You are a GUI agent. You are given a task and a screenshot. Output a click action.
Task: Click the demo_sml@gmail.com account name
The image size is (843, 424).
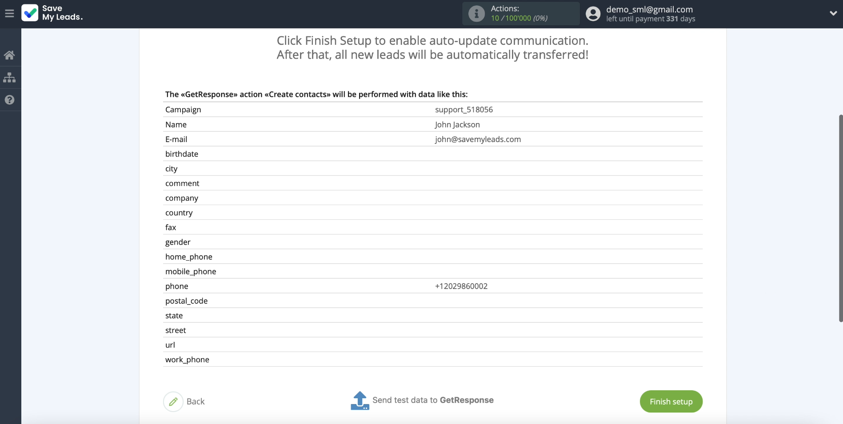click(649, 9)
